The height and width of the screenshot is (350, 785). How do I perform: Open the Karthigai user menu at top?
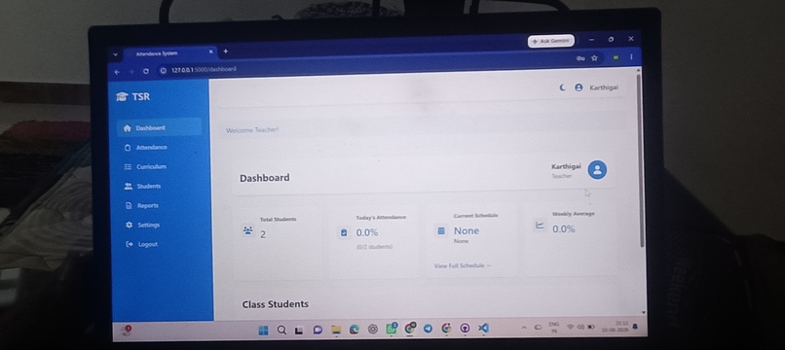click(x=597, y=87)
